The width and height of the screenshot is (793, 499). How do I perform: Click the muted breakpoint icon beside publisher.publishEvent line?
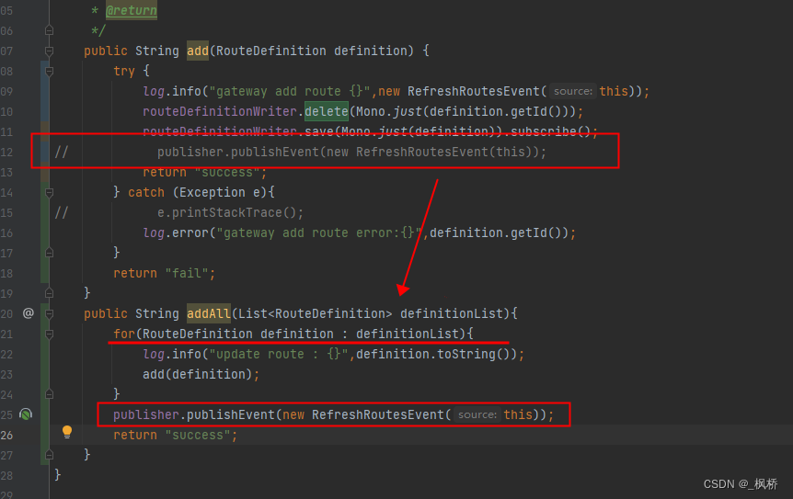coord(26,414)
